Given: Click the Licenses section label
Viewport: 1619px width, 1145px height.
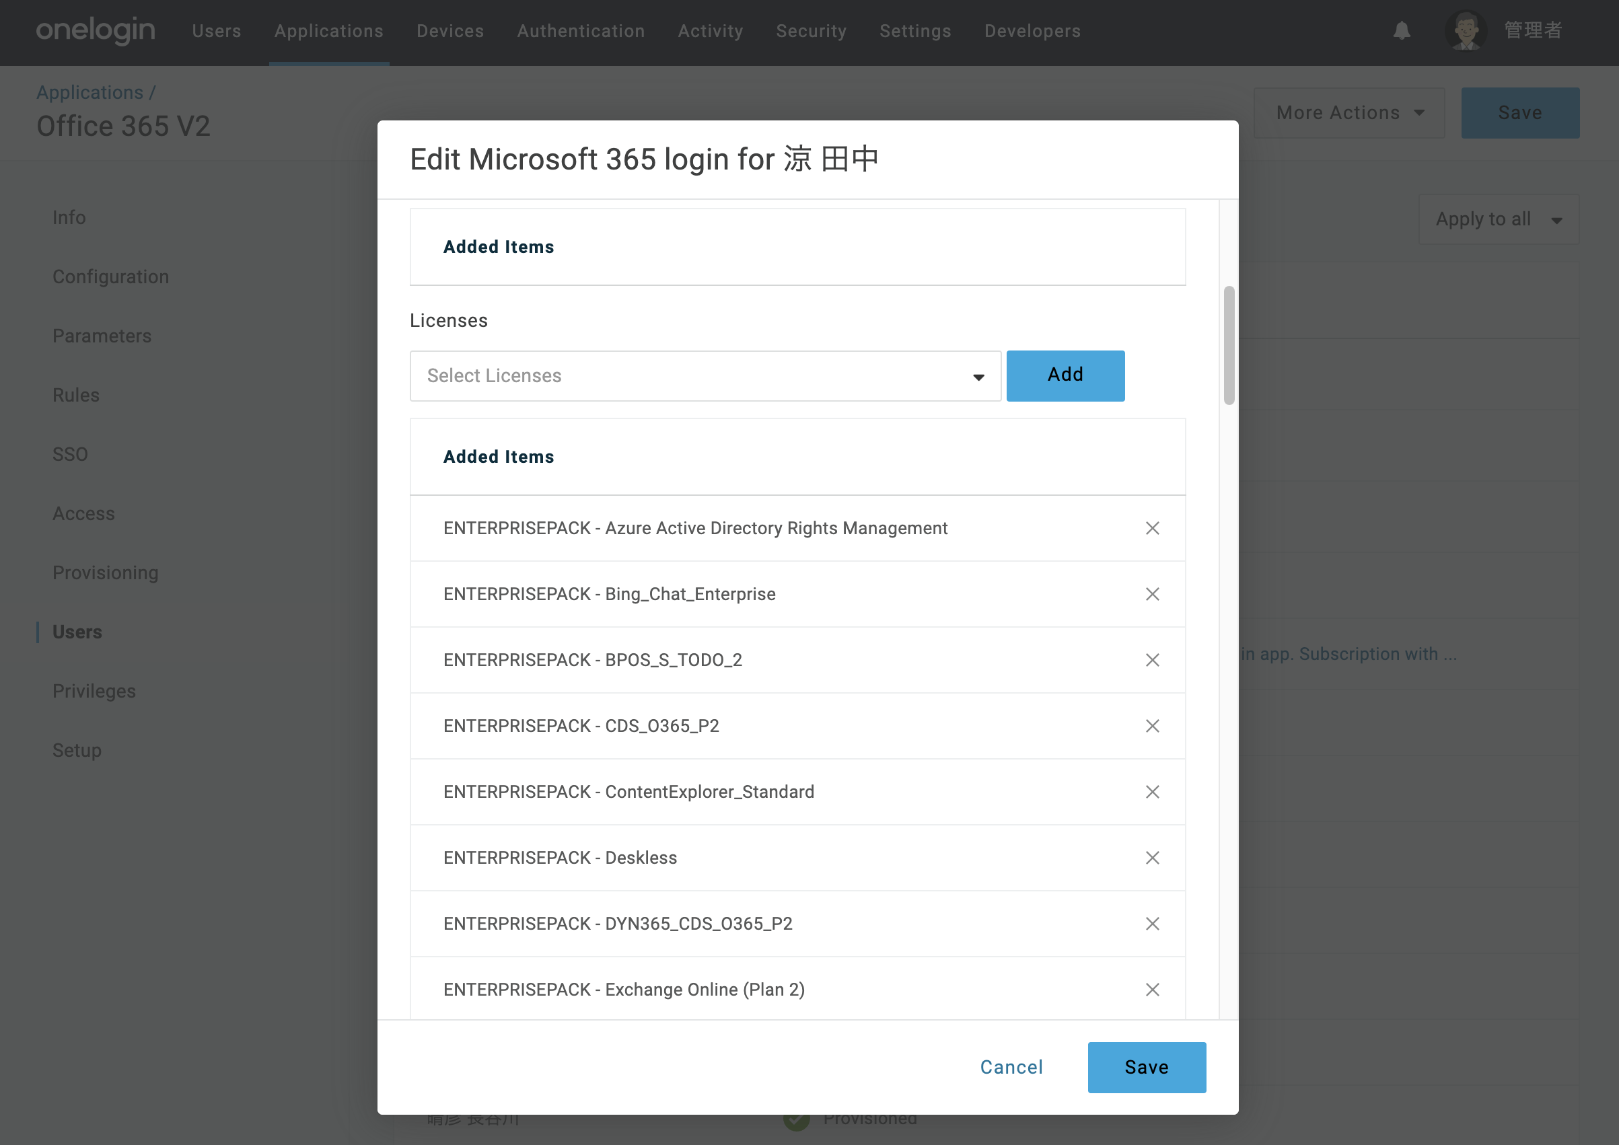Looking at the screenshot, I should coord(448,321).
